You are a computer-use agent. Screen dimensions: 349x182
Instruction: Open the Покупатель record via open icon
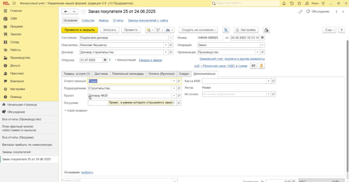tap(171, 45)
